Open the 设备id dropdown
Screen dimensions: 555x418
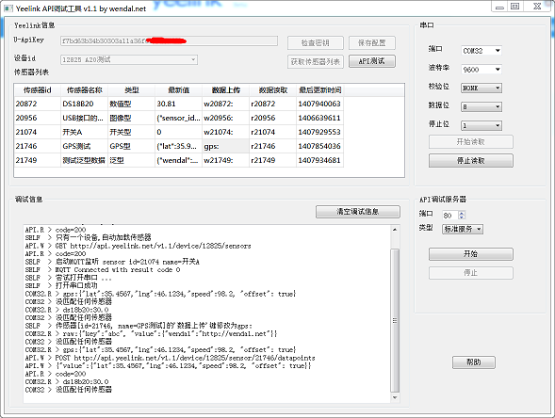(x=129, y=59)
